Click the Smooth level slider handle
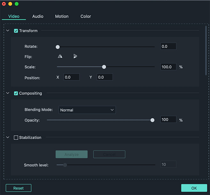This screenshot has height=195, width=210. [65, 165]
